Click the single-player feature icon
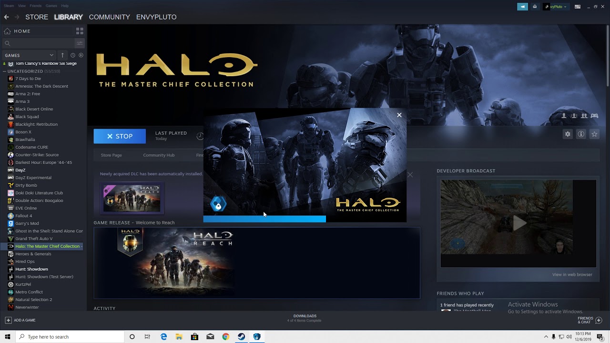 point(564,116)
